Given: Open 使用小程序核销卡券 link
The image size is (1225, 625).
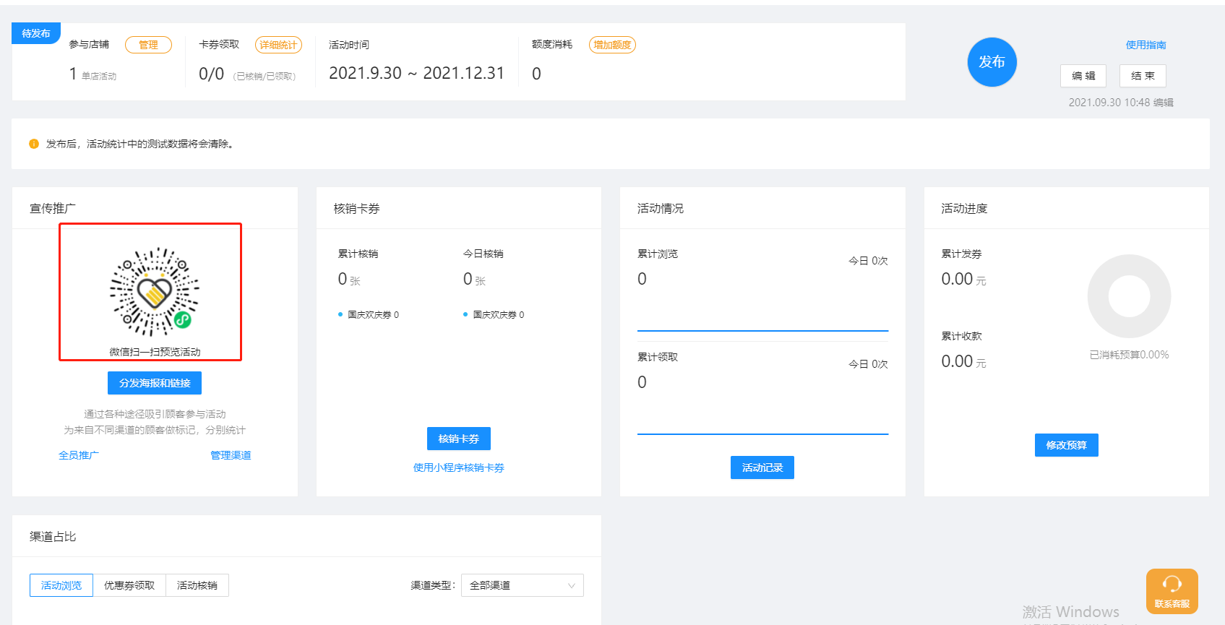Looking at the screenshot, I should click(459, 467).
